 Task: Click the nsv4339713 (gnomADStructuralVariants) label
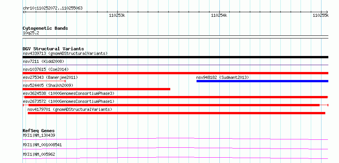pos(65,53)
